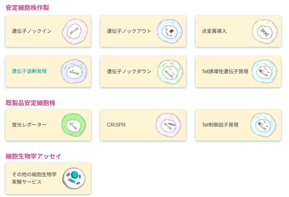Select the Tet制御因子発現 text link
289x197 pixels.
pyautogui.click(x=220, y=125)
